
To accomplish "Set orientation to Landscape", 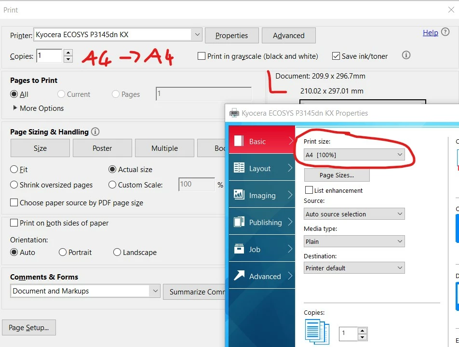I will coord(117,252).
